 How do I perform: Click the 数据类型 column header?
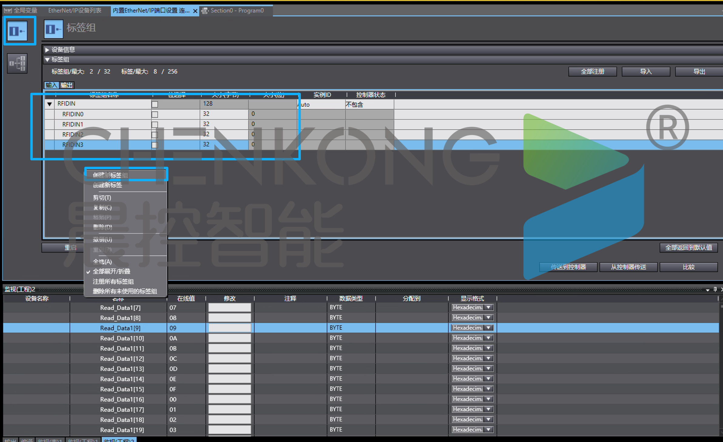click(351, 299)
